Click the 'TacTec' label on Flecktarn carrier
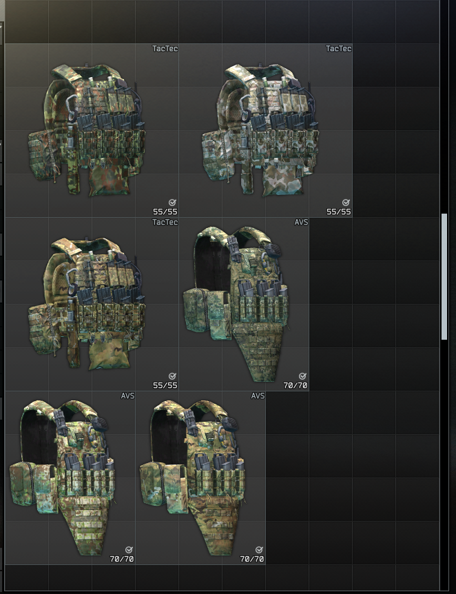 point(165,48)
